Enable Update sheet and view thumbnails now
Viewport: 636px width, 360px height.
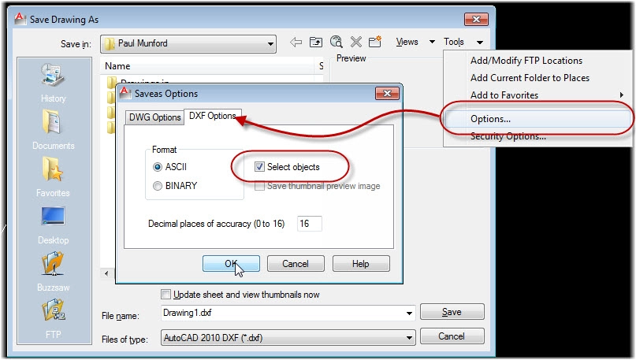pos(166,295)
